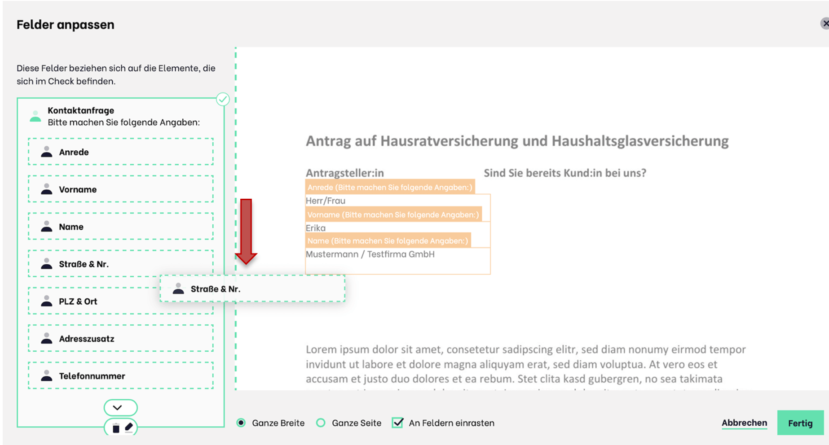Screen dimensions: 829x445
Task: Click the person icon next to Name
Action: pos(47,226)
